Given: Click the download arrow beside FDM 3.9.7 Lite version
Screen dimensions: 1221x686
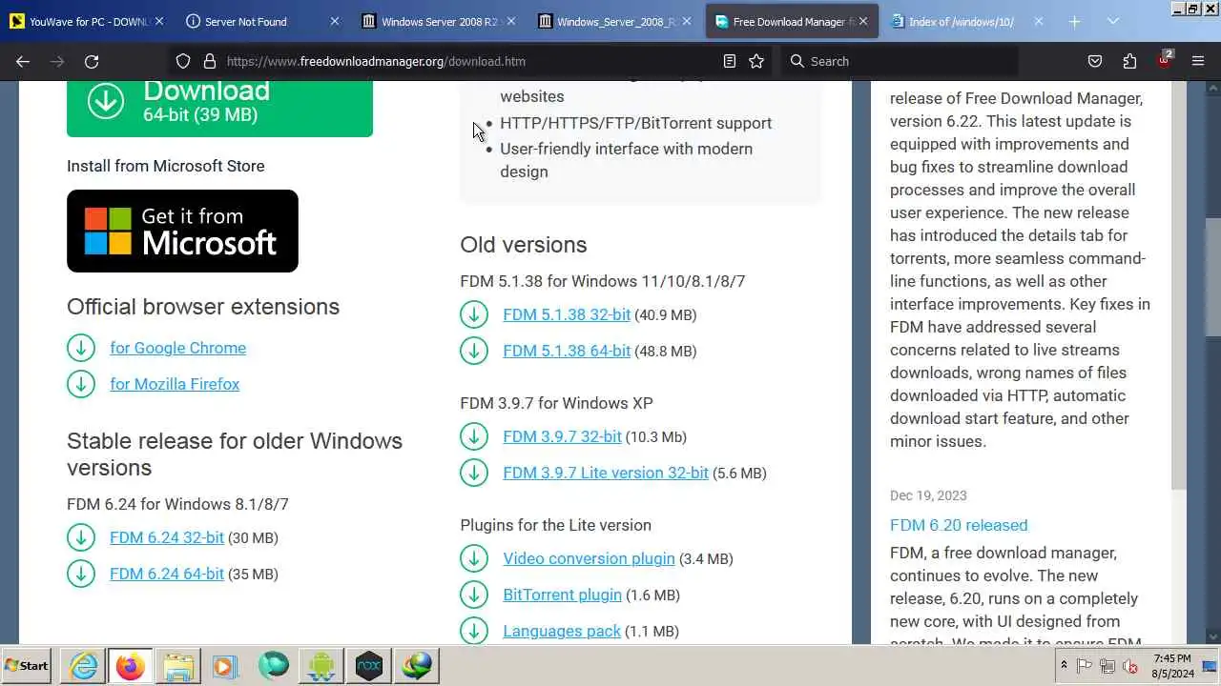Looking at the screenshot, I should coord(474,473).
